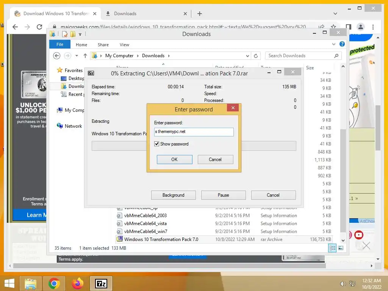The image size is (388, 291).
Task: Pause the 7-Zip extraction
Action: [x=224, y=195]
